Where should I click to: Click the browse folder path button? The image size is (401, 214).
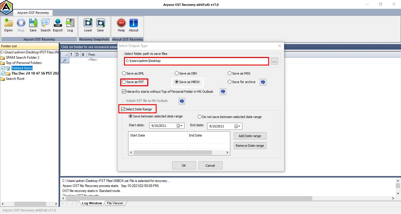[274, 61]
